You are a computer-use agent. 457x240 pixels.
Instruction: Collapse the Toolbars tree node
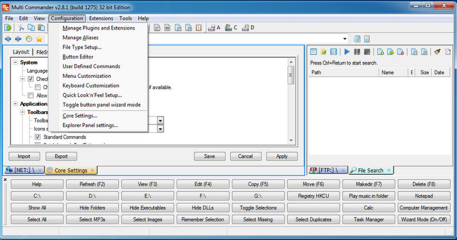tap(22, 112)
